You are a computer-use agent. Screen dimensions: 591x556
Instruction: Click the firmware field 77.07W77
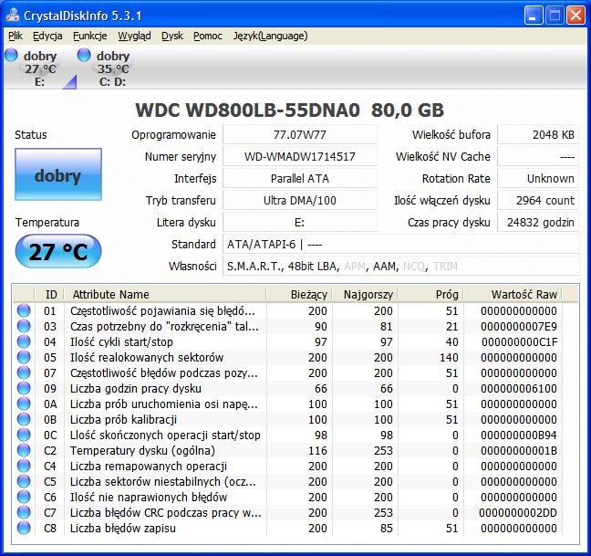click(x=300, y=134)
